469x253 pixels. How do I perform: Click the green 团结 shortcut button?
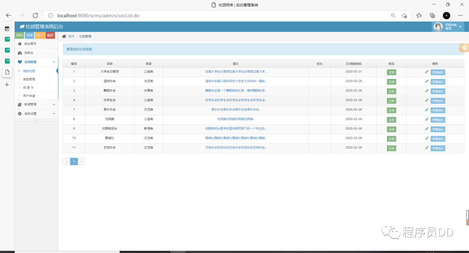pos(19,35)
